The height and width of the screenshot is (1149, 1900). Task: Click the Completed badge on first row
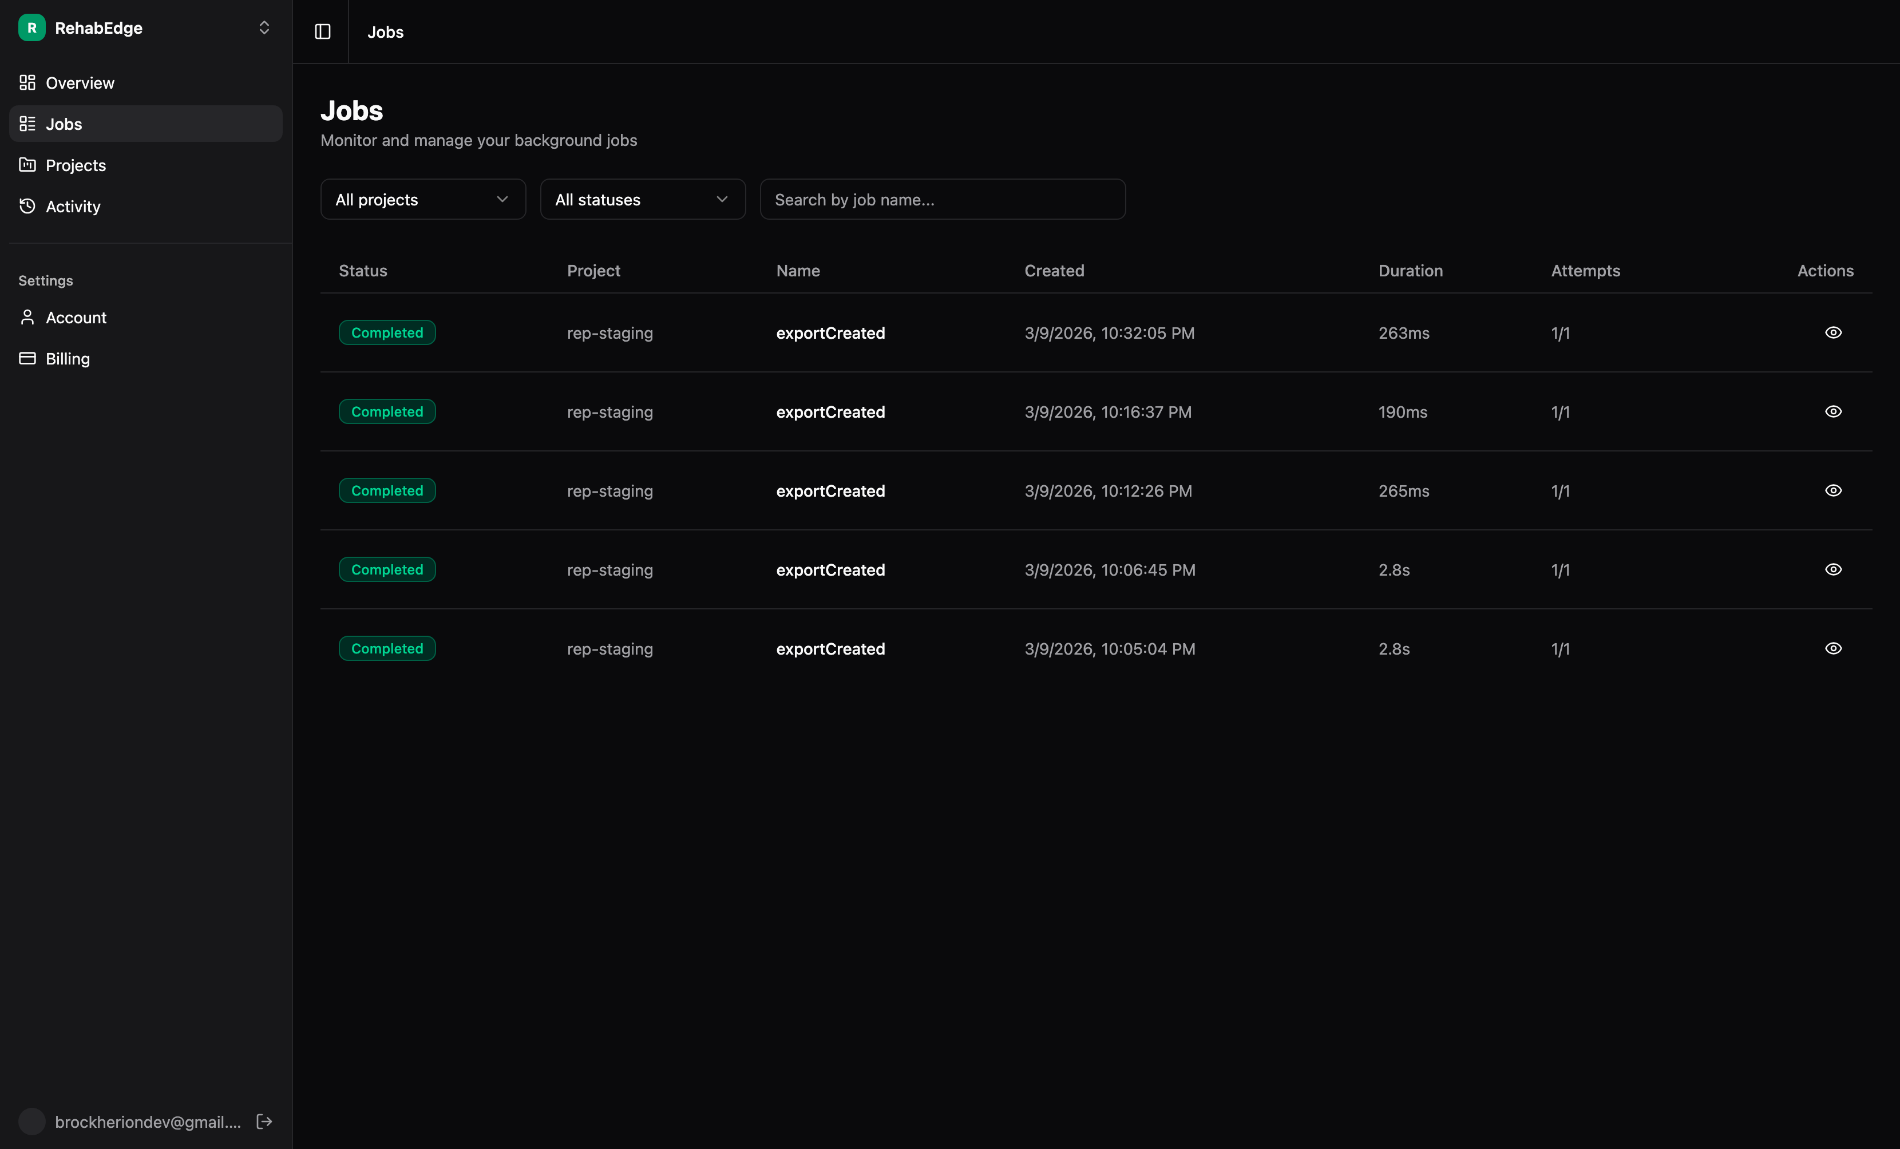(x=387, y=332)
